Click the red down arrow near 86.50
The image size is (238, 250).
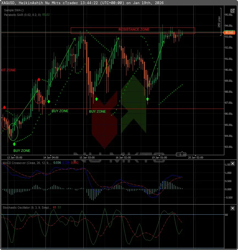(x=4, y=107)
